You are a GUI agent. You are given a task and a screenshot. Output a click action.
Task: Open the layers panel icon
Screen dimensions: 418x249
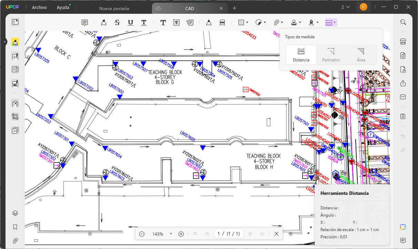pos(15,213)
